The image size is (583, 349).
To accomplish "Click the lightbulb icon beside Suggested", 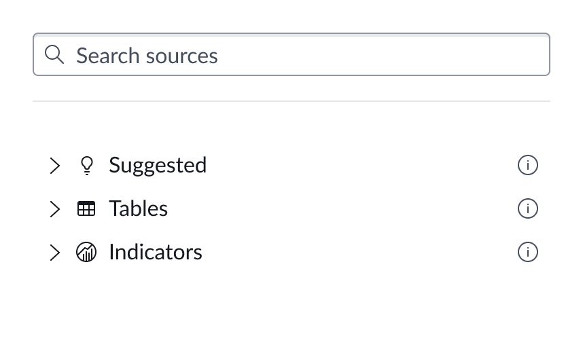I will (86, 165).
